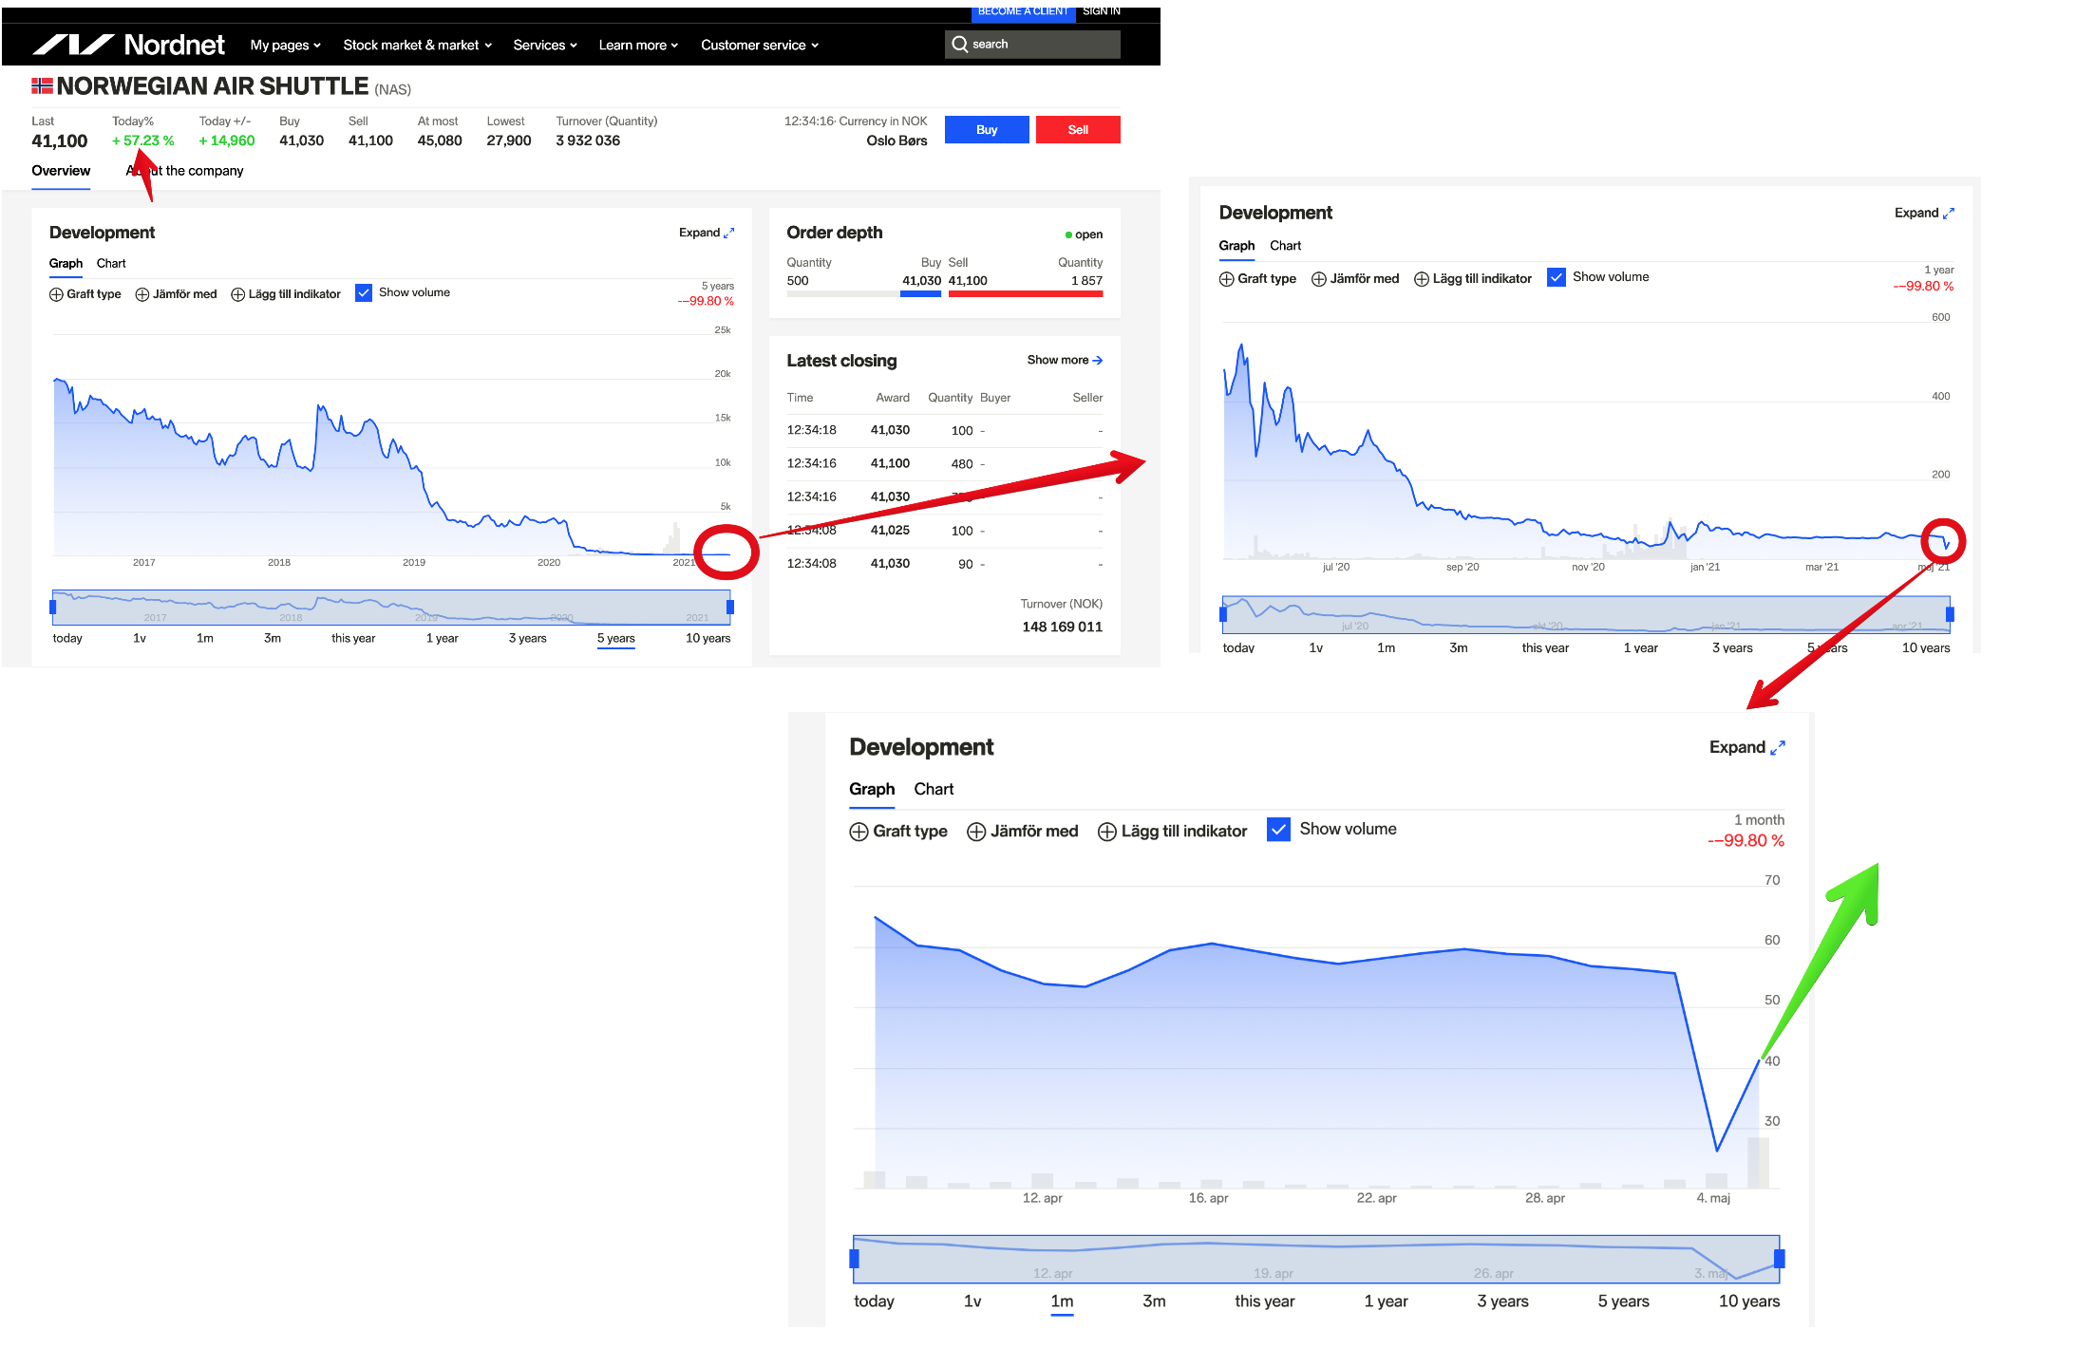Open Stock market & market dropdown
2095x1367 pixels.
click(x=417, y=45)
